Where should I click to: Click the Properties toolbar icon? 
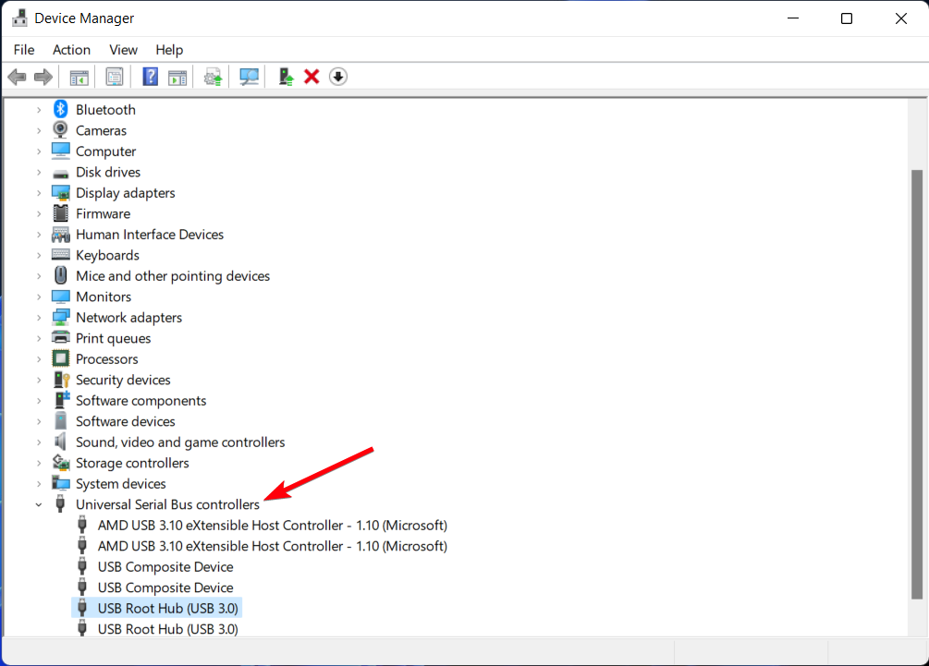click(115, 77)
